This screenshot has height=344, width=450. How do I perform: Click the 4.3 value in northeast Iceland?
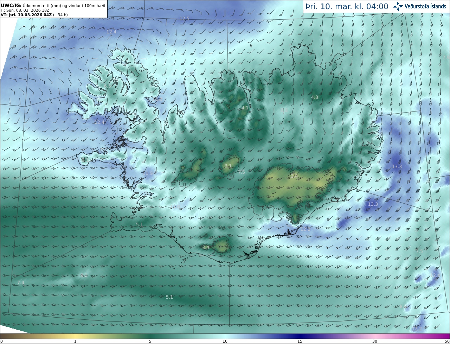pos(315,97)
